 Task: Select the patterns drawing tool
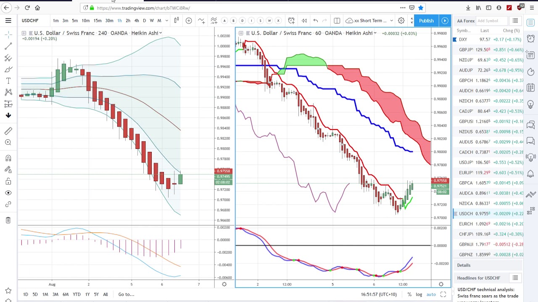(x=8, y=92)
